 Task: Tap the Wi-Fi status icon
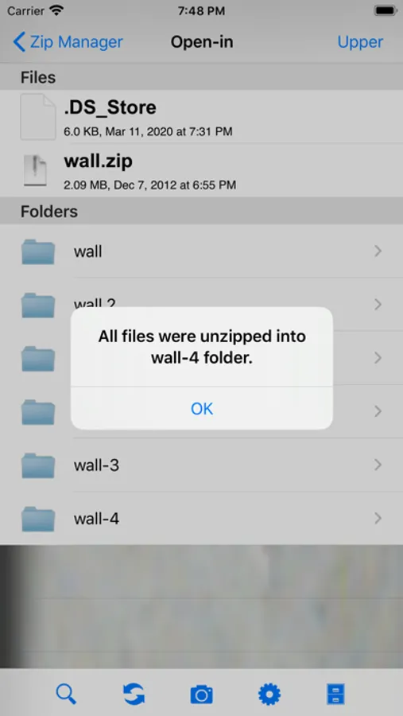[x=56, y=11]
